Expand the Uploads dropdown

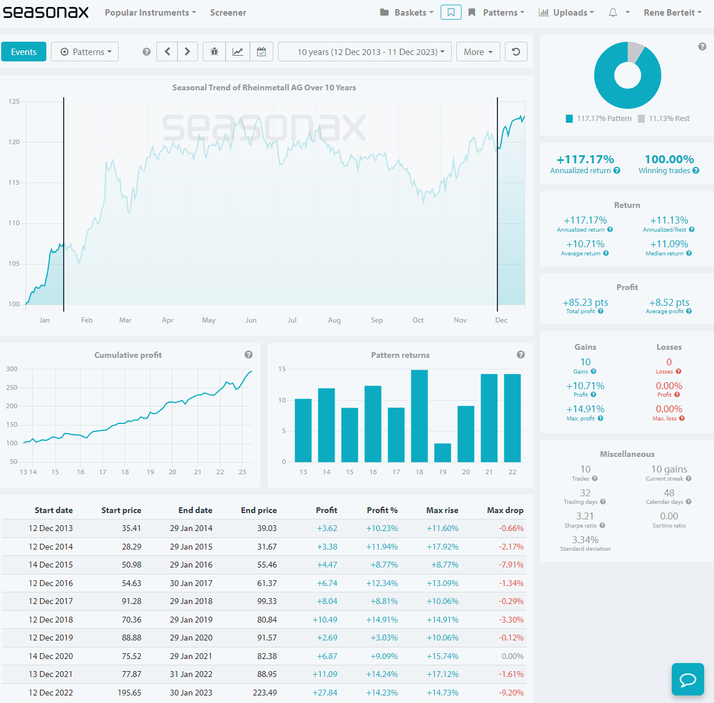566,12
